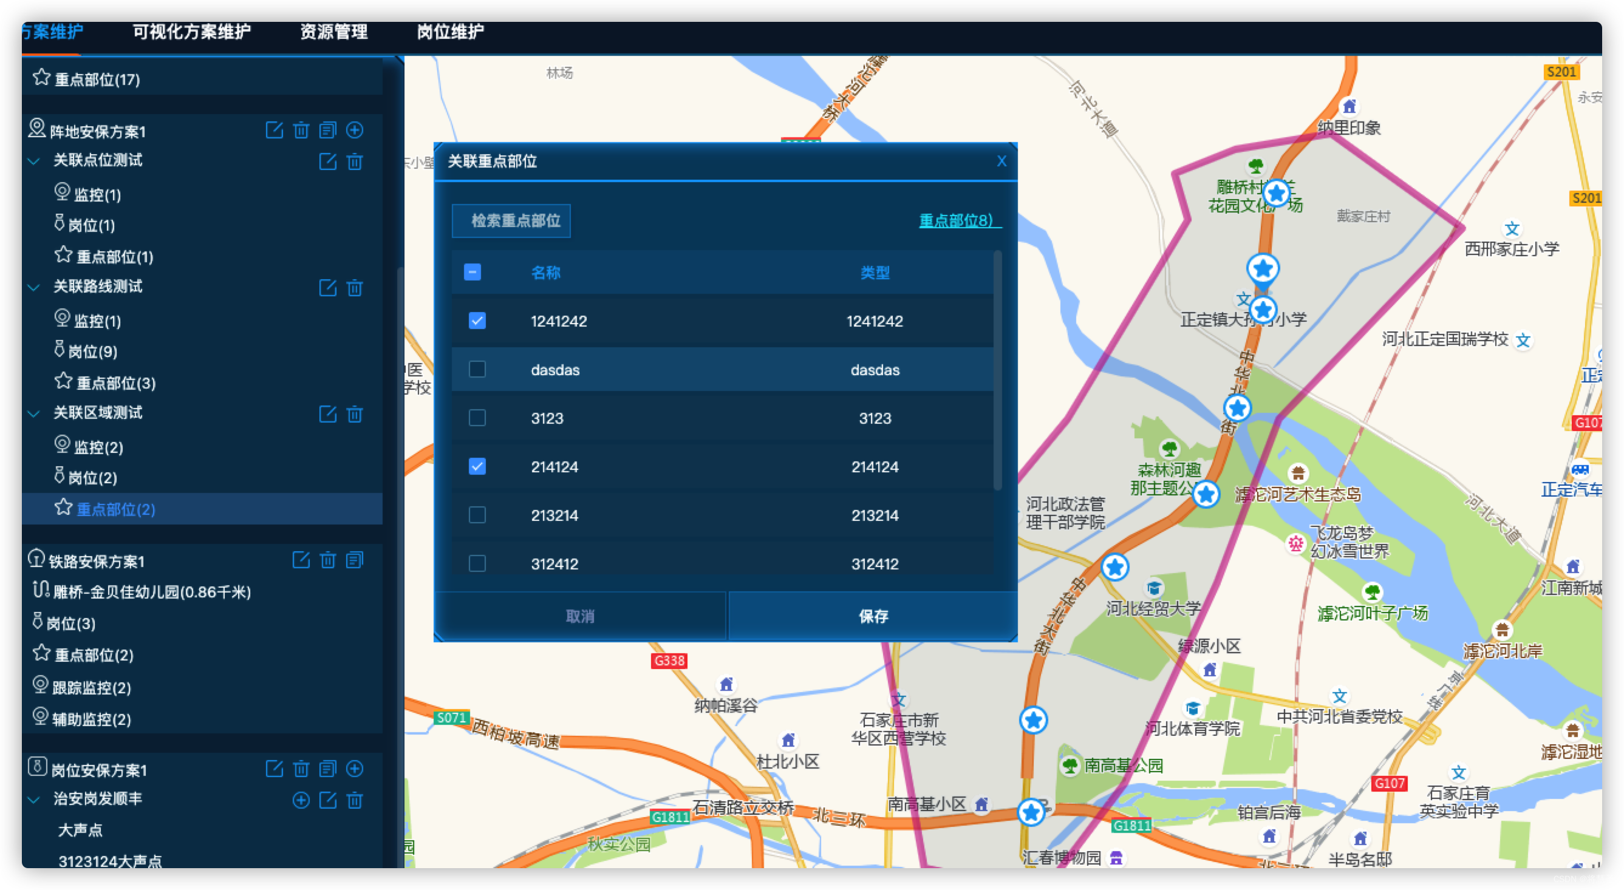Check the dasdas row checkbox
Screen dimensions: 1624x890
point(477,369)
